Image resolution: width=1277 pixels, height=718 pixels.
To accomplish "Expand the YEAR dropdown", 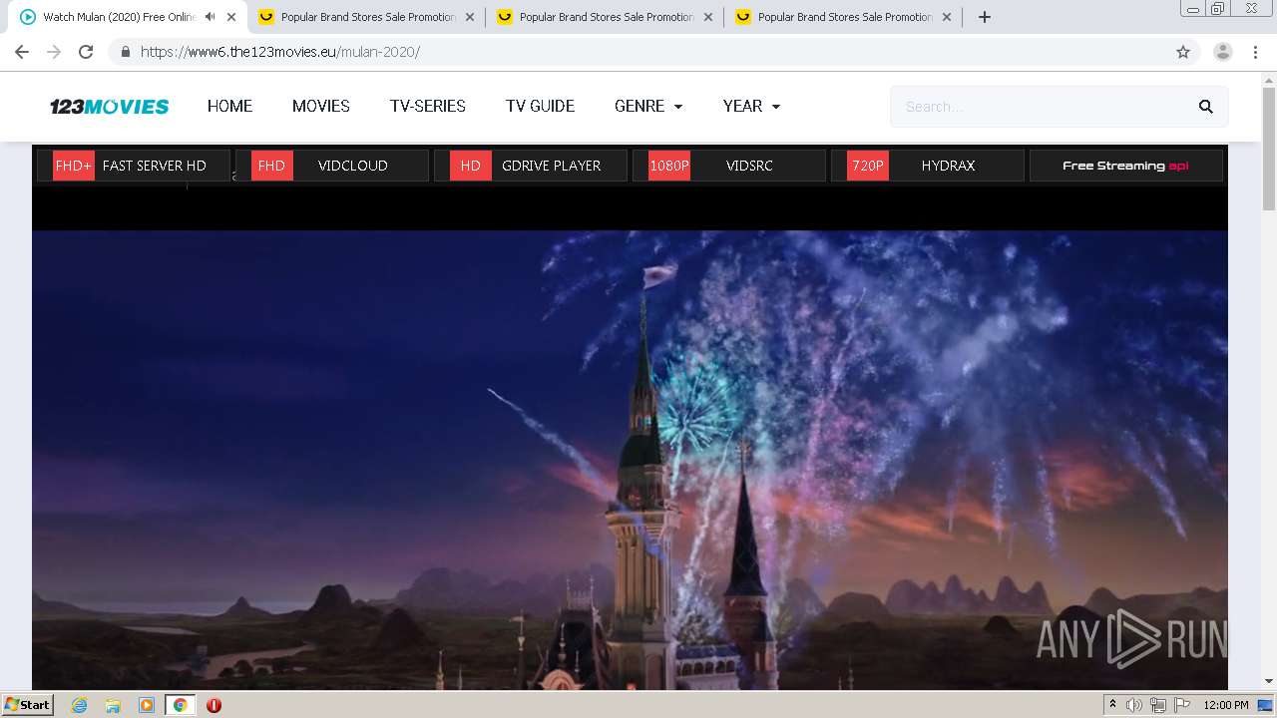I will point(751,106).
